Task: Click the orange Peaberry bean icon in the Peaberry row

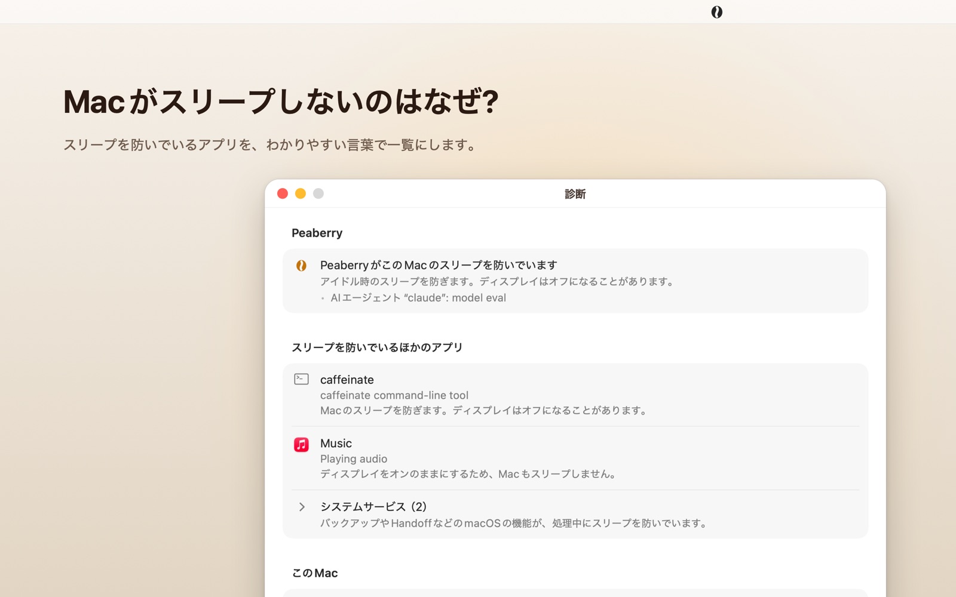Action: tap(301, 266)
